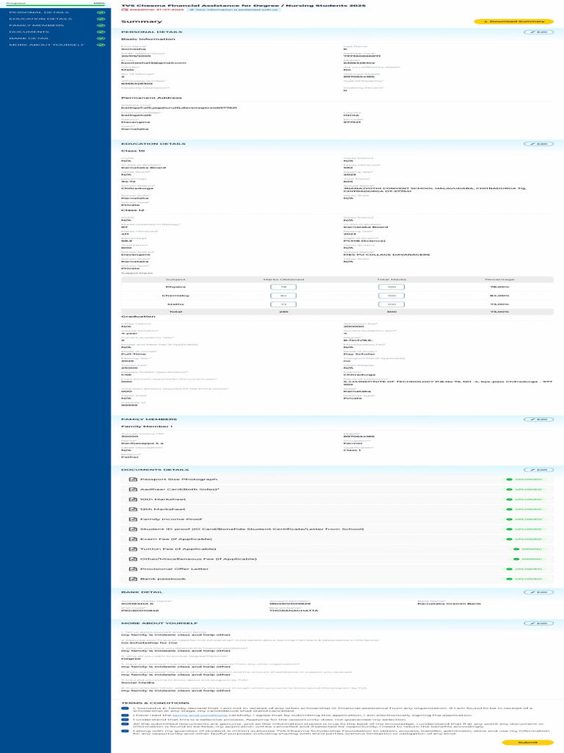This screenshot has height=753, width=564.
Task: Toggle the 'submitted documents are genuine' checkbox
Action: click(125, 724)
